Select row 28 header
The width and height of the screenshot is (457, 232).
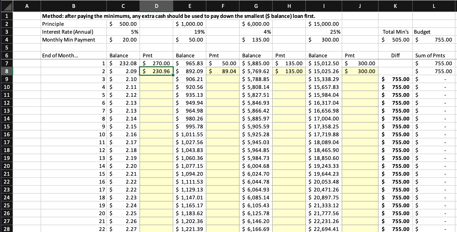[x=7, y=229]
